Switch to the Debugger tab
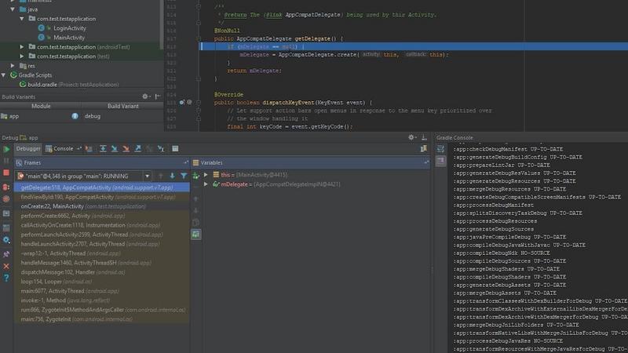Screen dimensions: 628x353 point(28,149)
